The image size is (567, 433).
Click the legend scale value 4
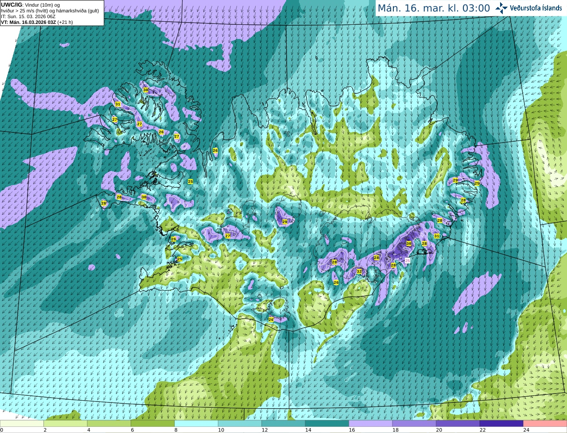click(89, 430)
